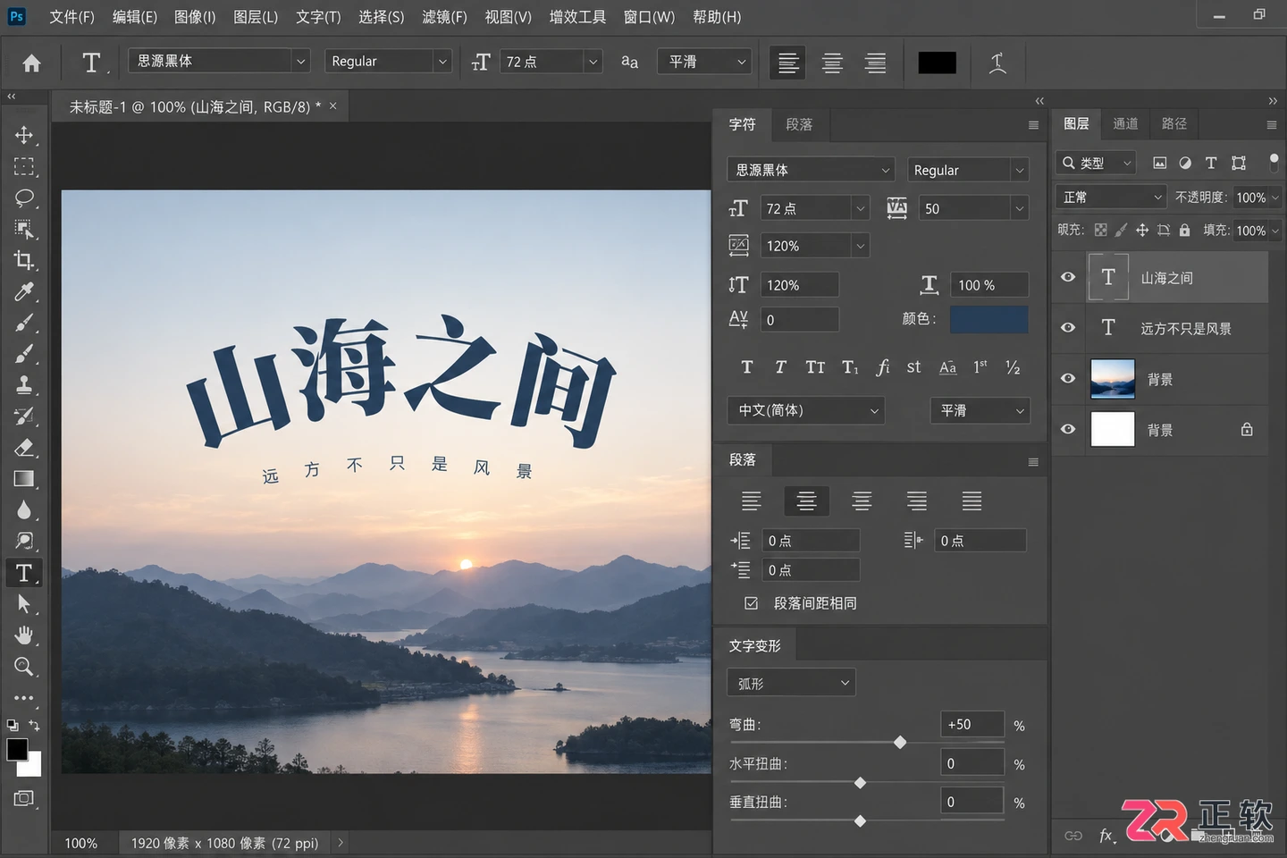This screenshot has height=858, width=1287.
Task: Open the 图层(L) menu
Action: click(256, 17)
